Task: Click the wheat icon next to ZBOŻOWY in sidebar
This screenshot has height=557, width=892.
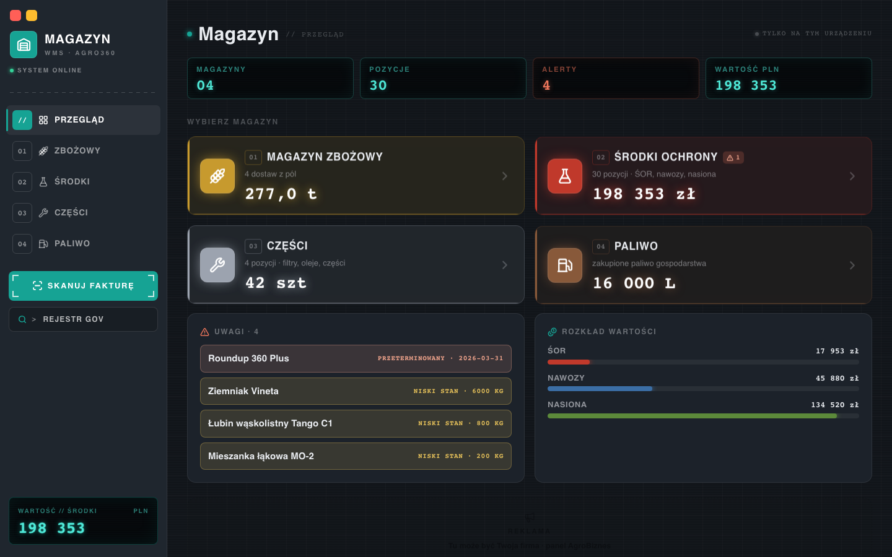Action: [43, 151]
